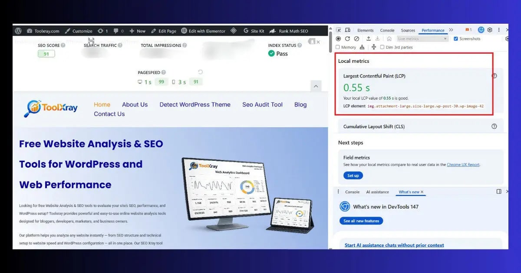
Task: Click the collect garbage broom icon
Action: point(362,47)
